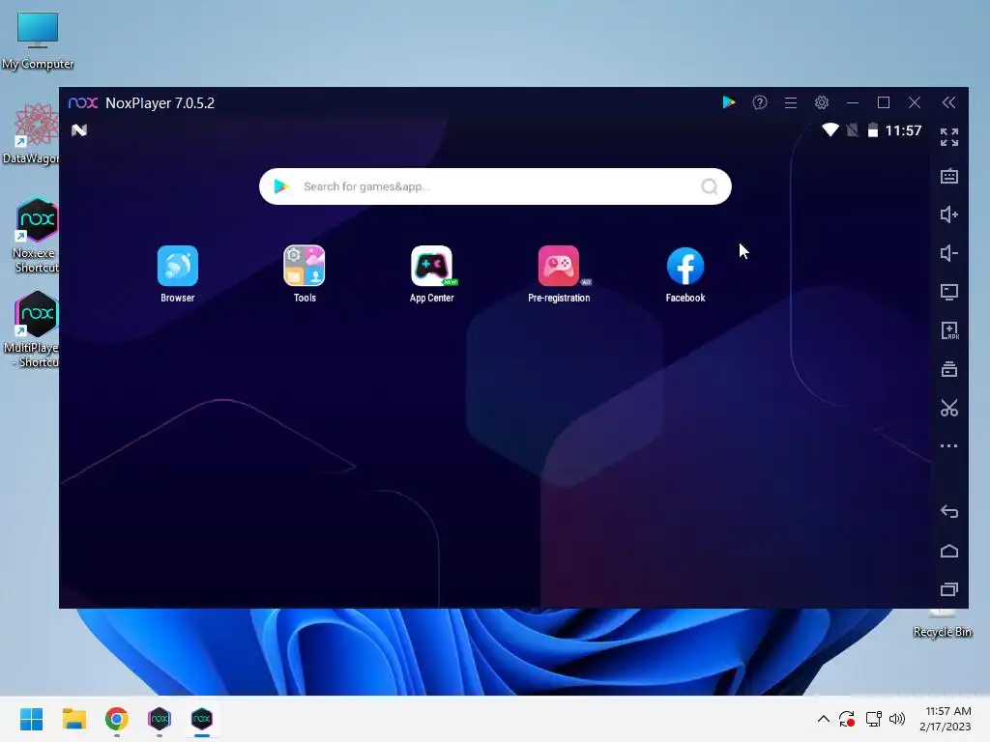Show hidden system tray icons

tap(824, 719)
